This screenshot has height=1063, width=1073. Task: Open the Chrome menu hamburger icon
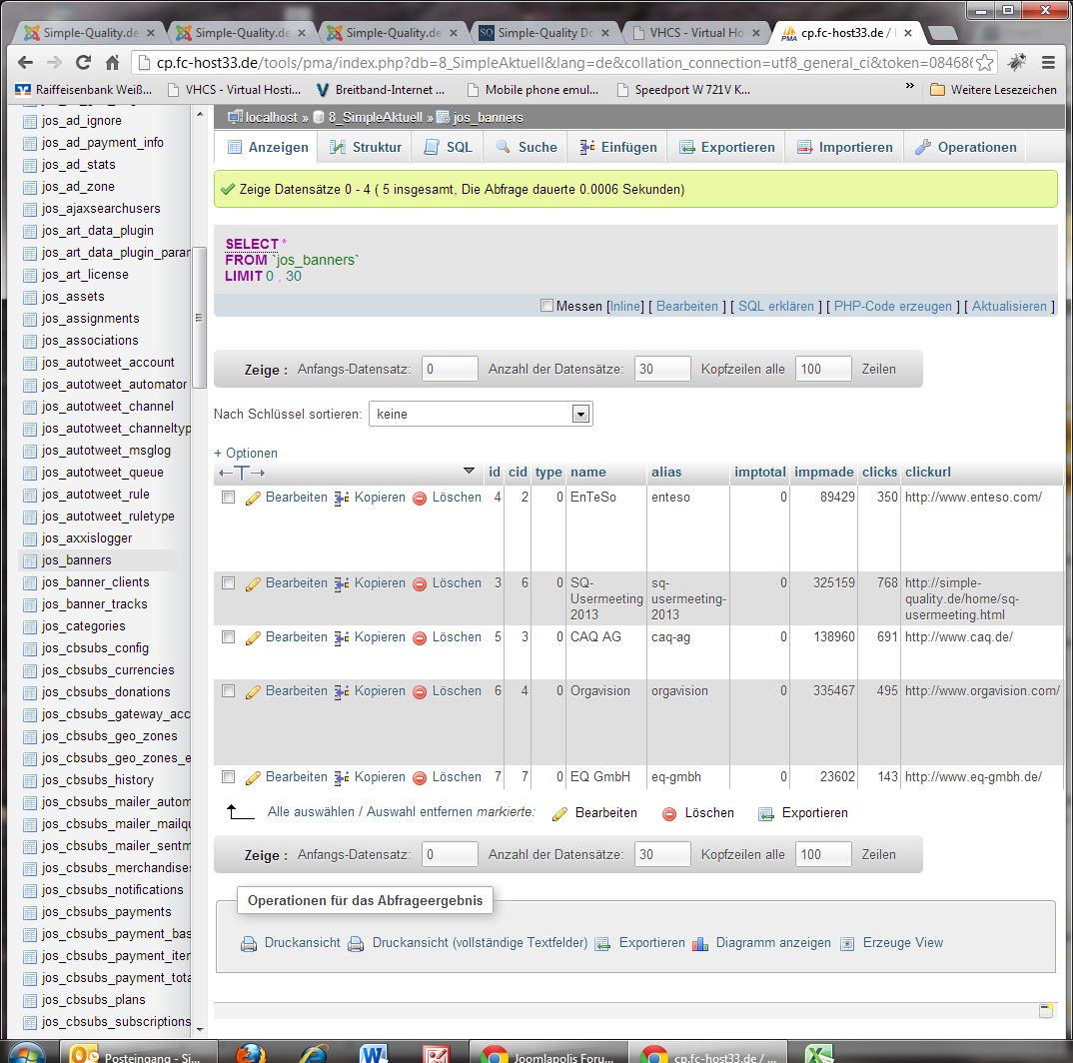pyautogui.click(x=1048, y=62)
